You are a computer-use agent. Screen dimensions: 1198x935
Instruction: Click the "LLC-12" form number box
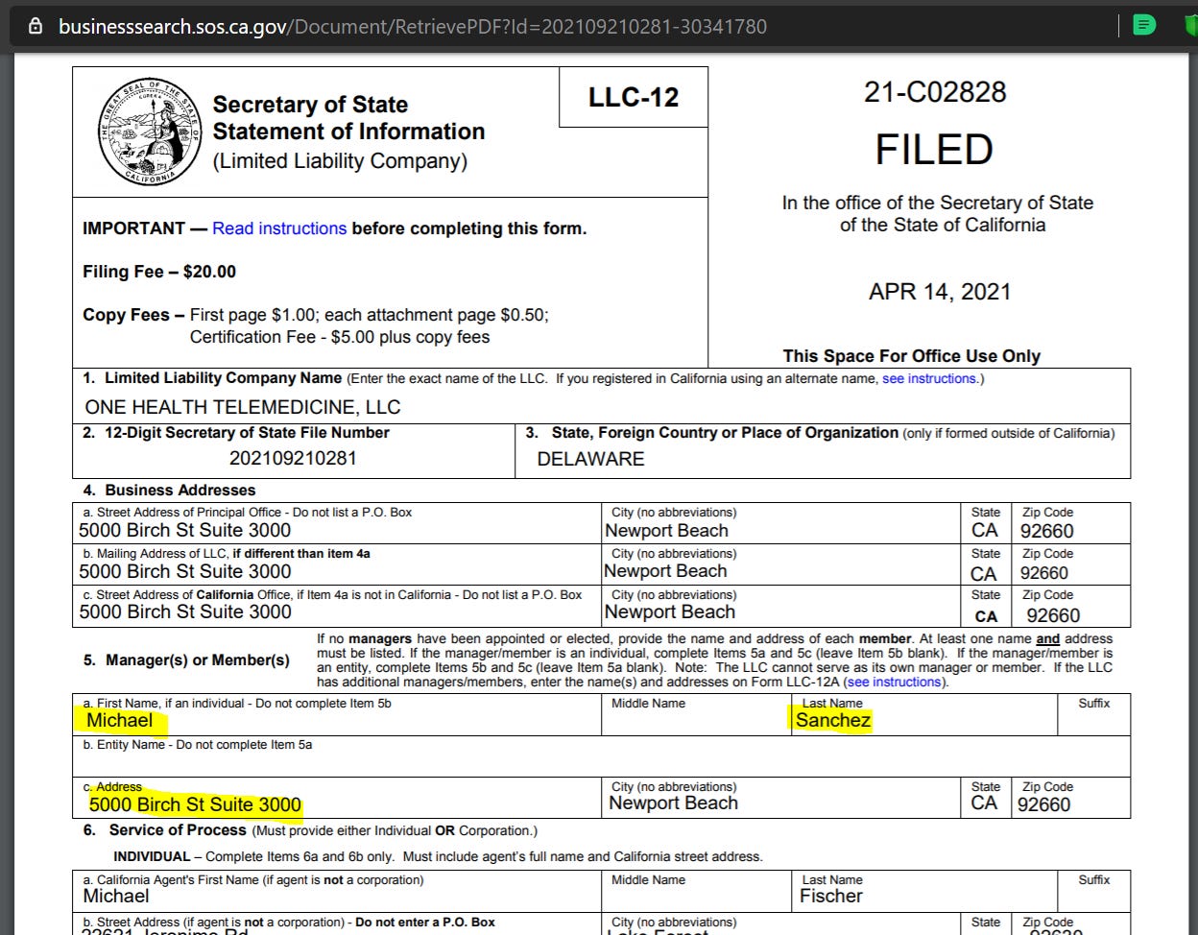pos(634,97)
